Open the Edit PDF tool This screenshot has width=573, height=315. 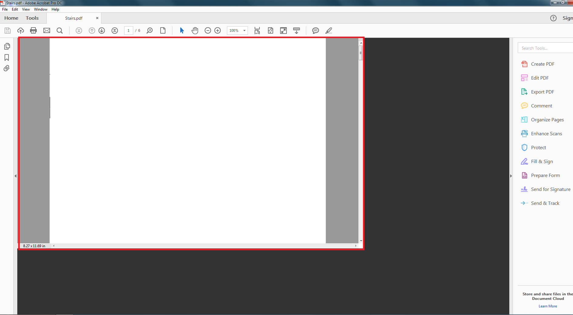coord(539,78)
